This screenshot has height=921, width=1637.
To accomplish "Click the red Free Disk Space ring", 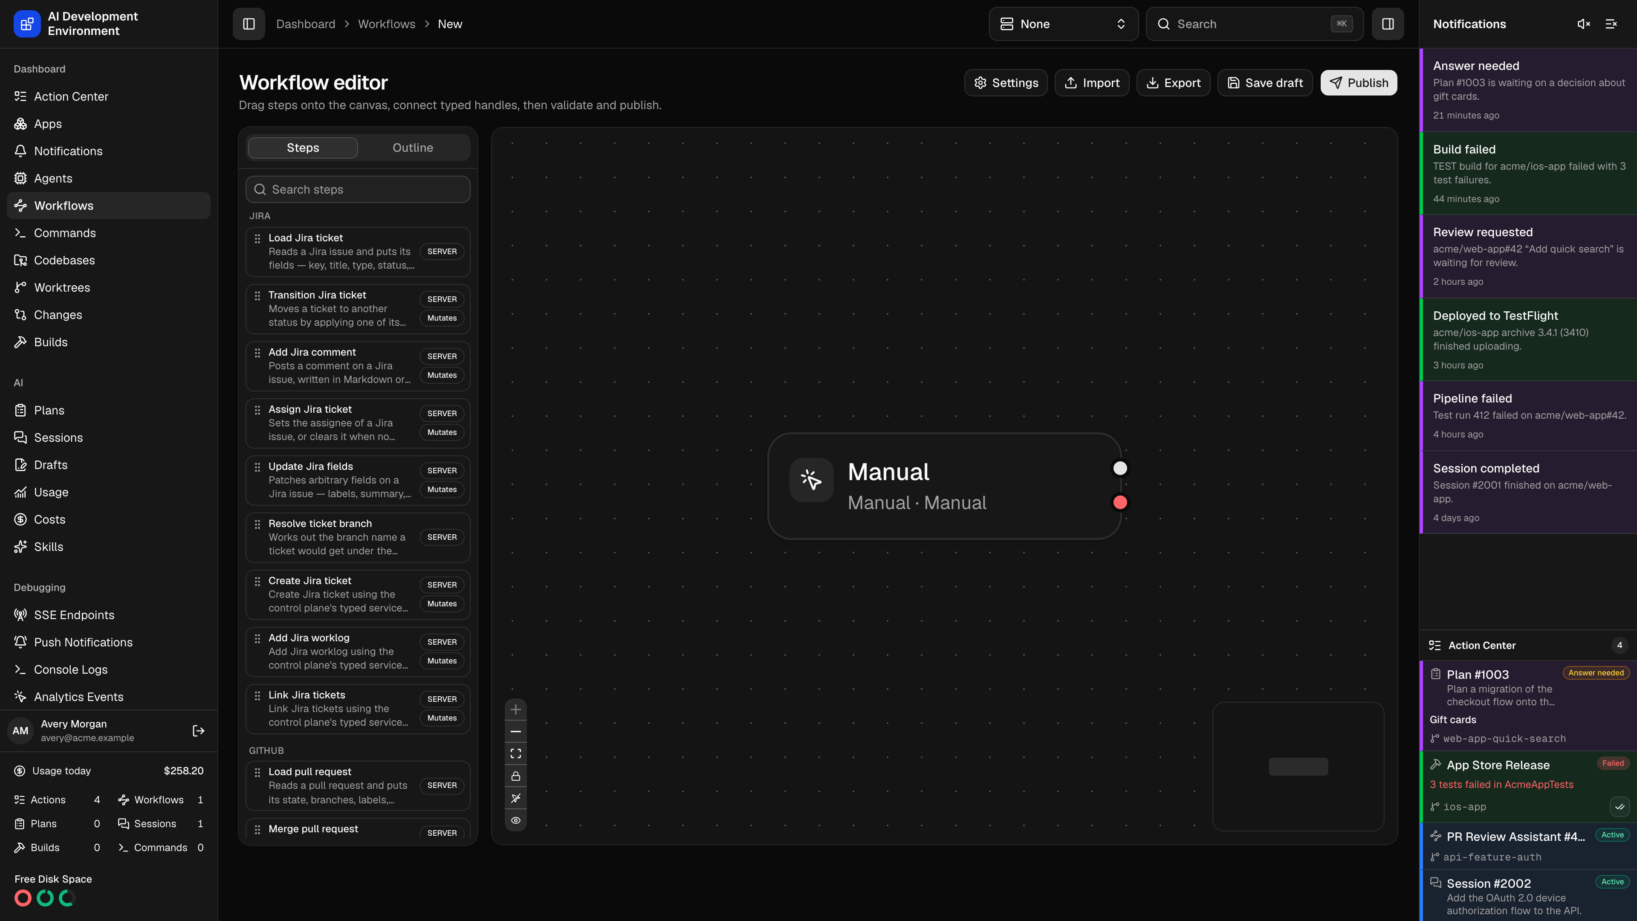I will coord(23,898).
